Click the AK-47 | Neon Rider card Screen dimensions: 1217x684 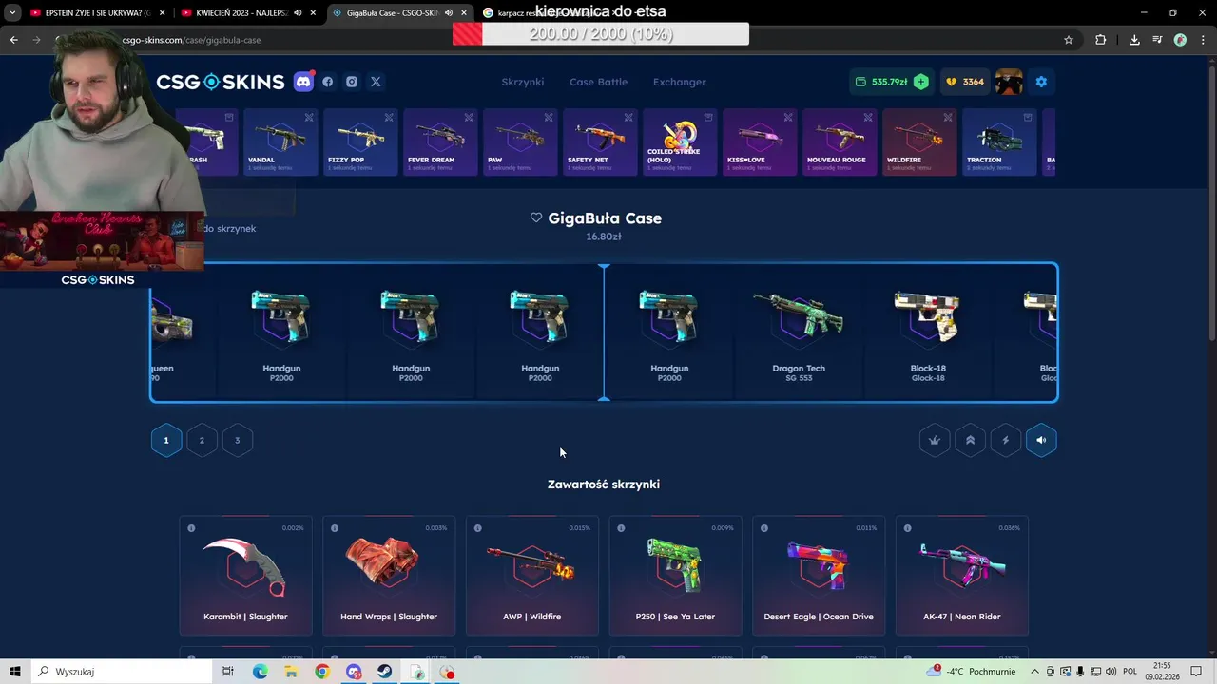962,576
